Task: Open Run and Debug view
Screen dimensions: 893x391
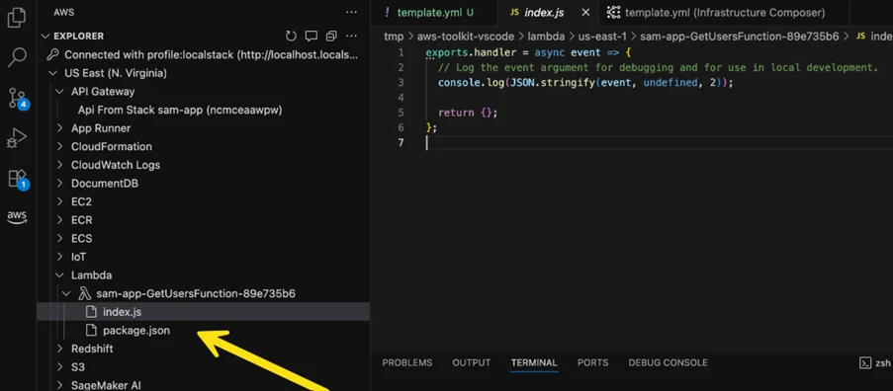Action: (x=17, y=138)
